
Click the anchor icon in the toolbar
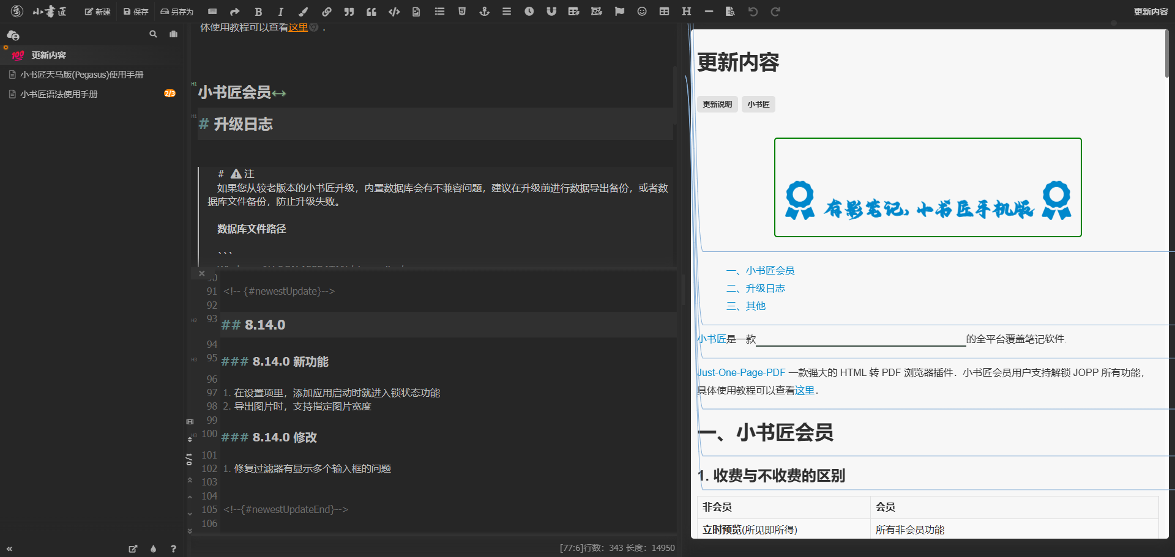pyautogui.click(x=484, y=12)
